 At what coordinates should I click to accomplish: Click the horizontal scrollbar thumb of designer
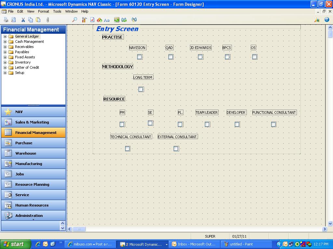point(79,229)
